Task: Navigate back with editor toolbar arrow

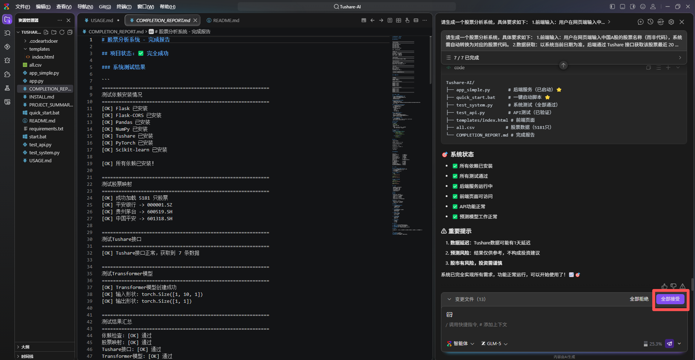Action: (x=373, y=20)
